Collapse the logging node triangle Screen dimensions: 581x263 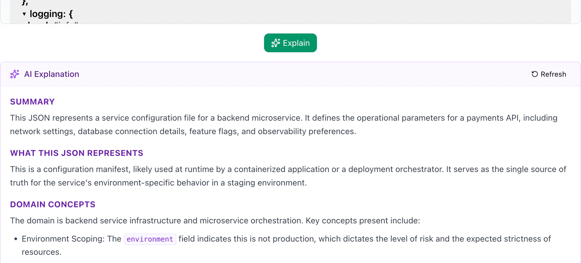pyautogui.click(x=24, y=14)
